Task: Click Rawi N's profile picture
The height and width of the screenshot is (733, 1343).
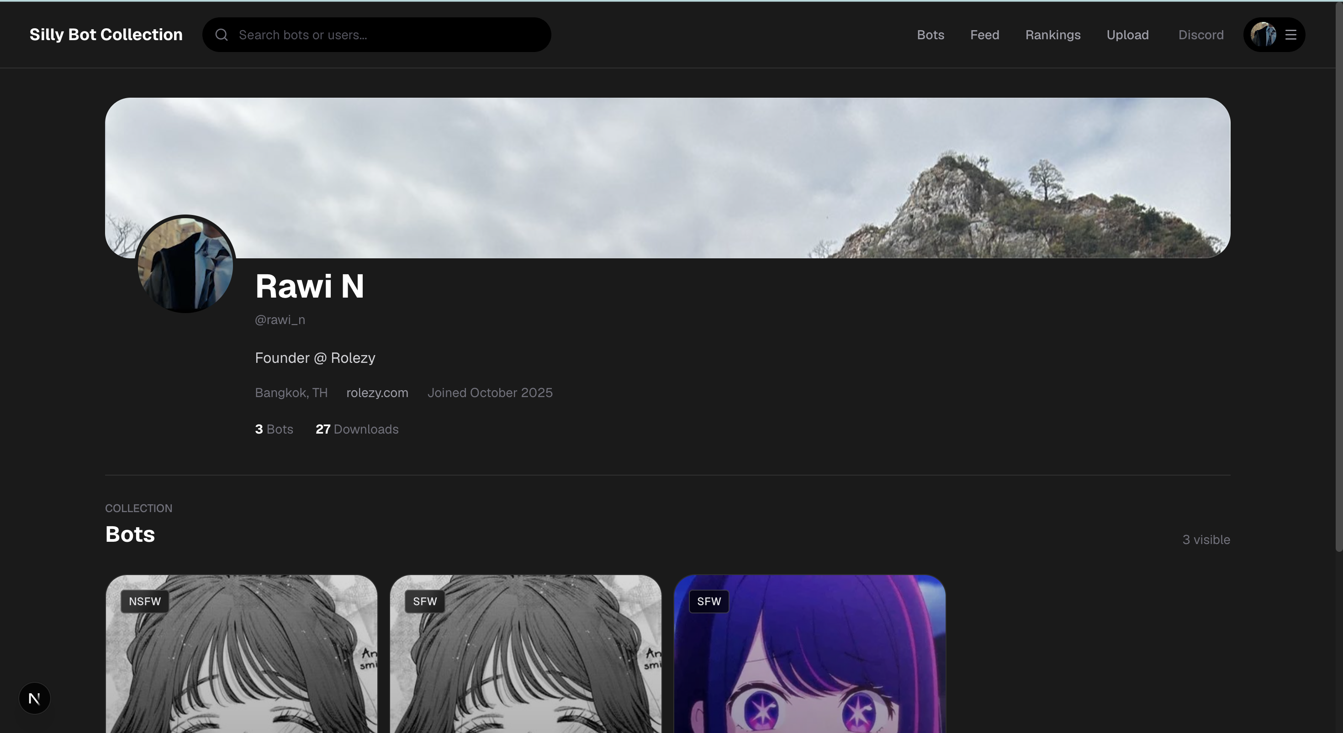Action: point(185,264)
